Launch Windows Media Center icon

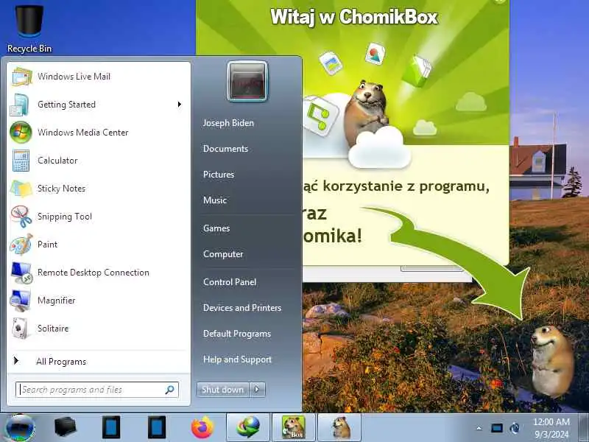point(21,133)
